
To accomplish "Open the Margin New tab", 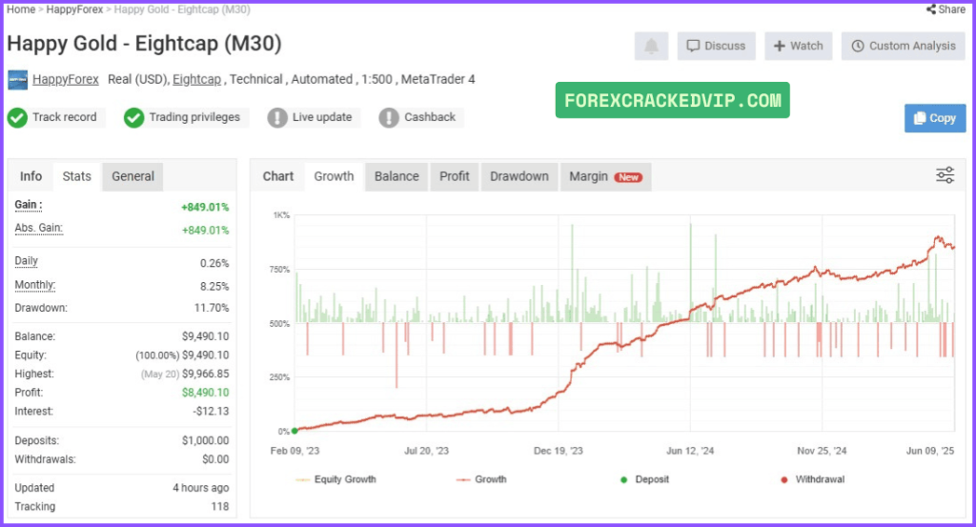I will click(x=605, y=176).
